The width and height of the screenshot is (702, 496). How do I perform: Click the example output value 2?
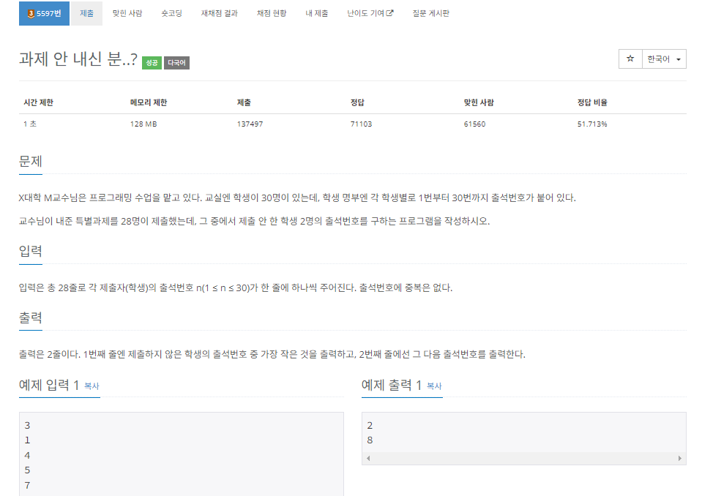click(370, 425)
